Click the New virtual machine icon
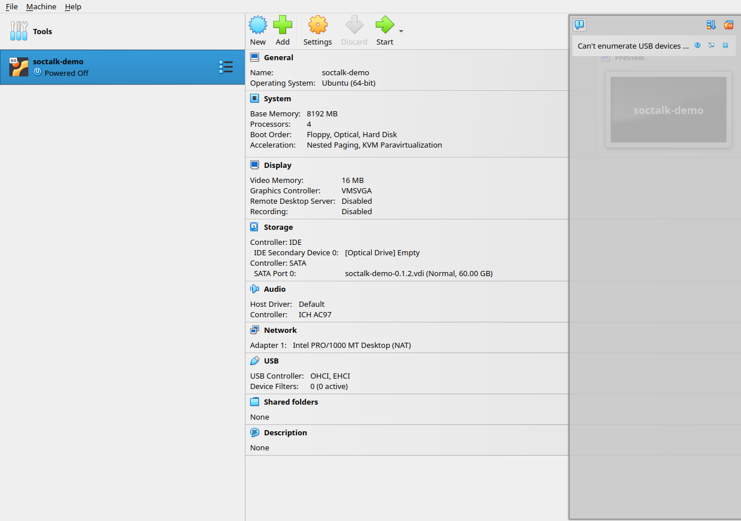The width and height of the screenshot is (741, 521). [x=258, y=25]
